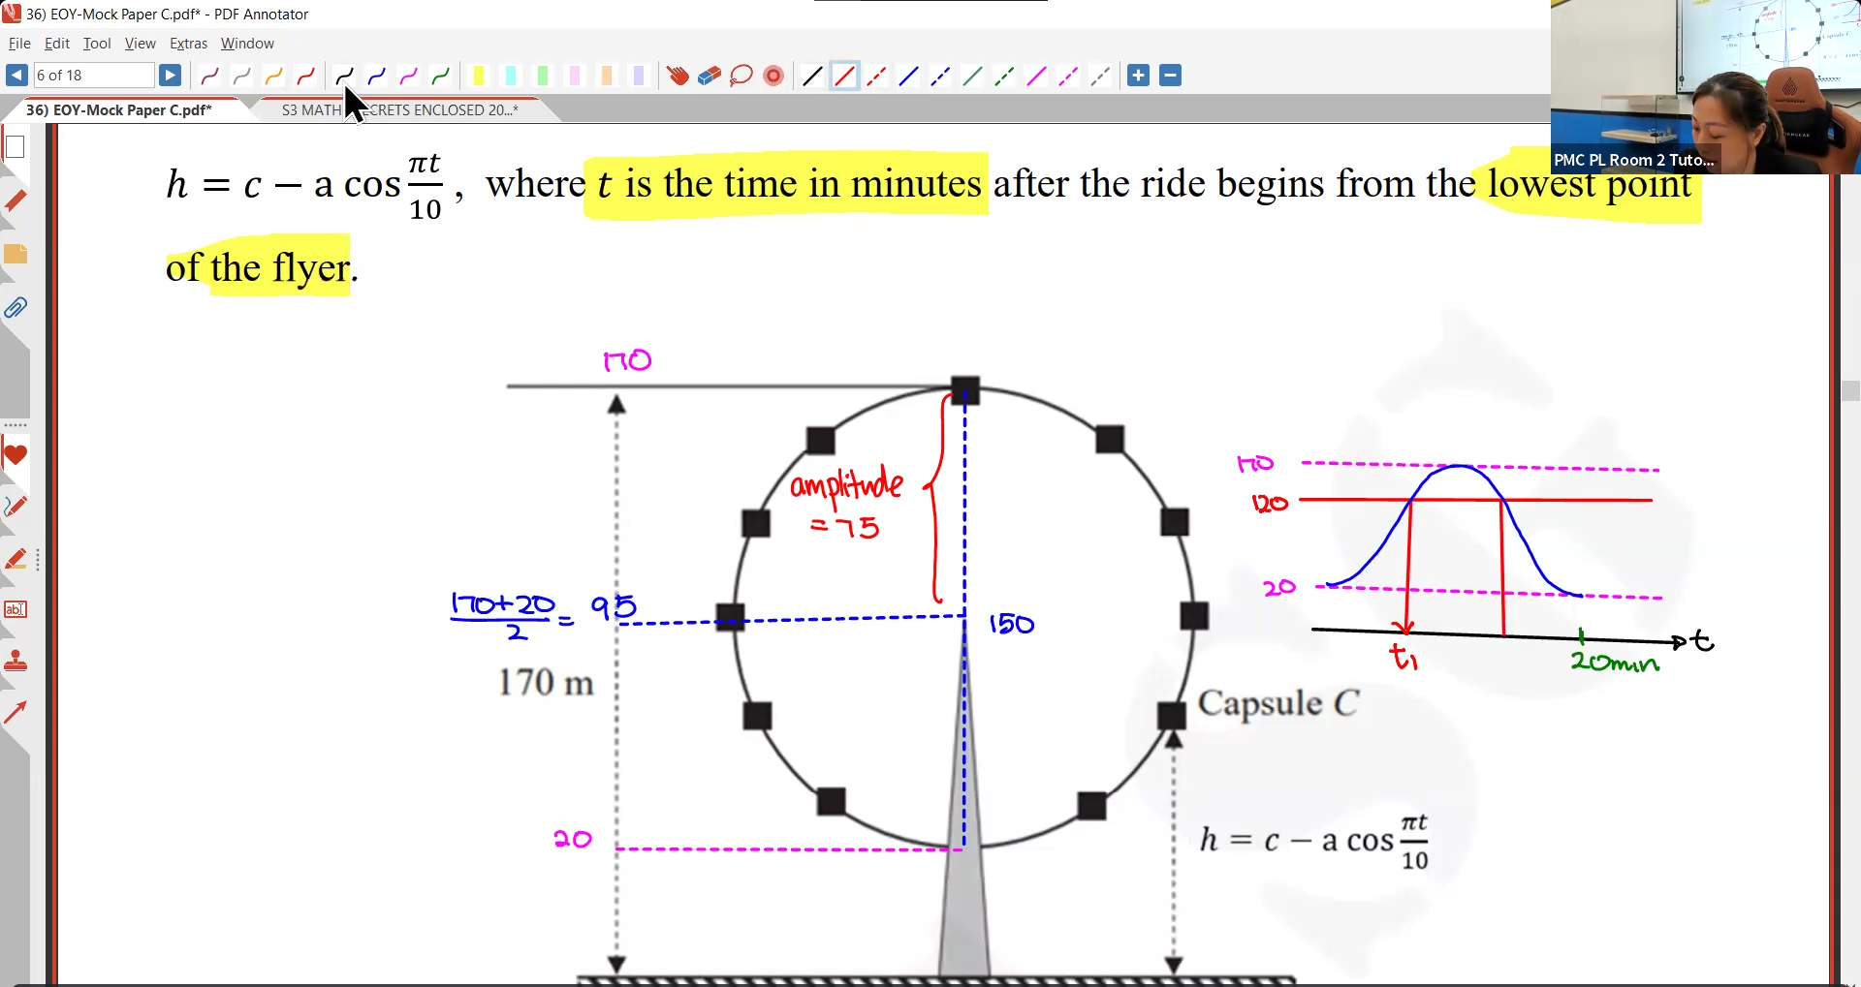Screen dimensions: 1861x987
Task: Open the View menu
Action: click(x=141, y=44)
